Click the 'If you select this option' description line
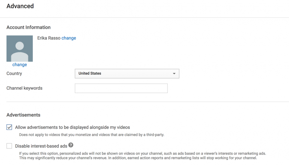 pos(143,154)
